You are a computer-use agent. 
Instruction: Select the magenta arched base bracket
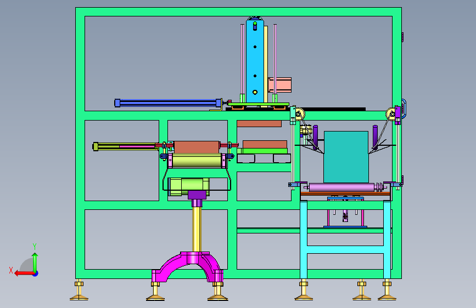[x=188, y=267]
